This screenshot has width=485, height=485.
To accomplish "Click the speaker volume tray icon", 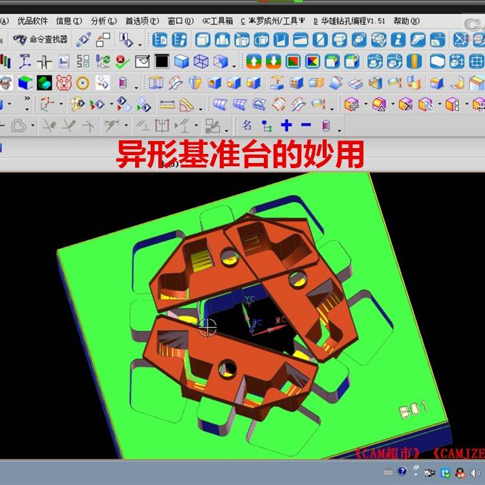I will pyautogui.click(x=473, y=472).
